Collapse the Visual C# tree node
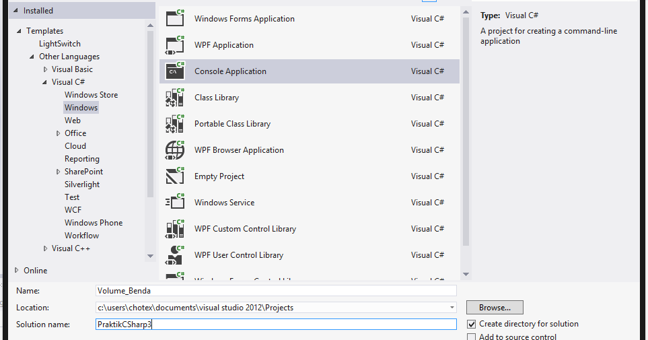 coord(45,82)
